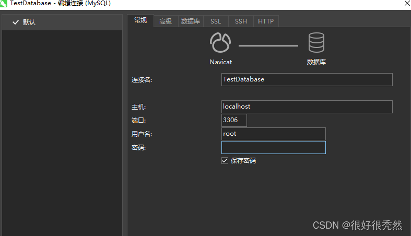The height and width of the screenshot is (236, 411).
Task: Click the Navicat caption under the logo
Action: point(221,62)
